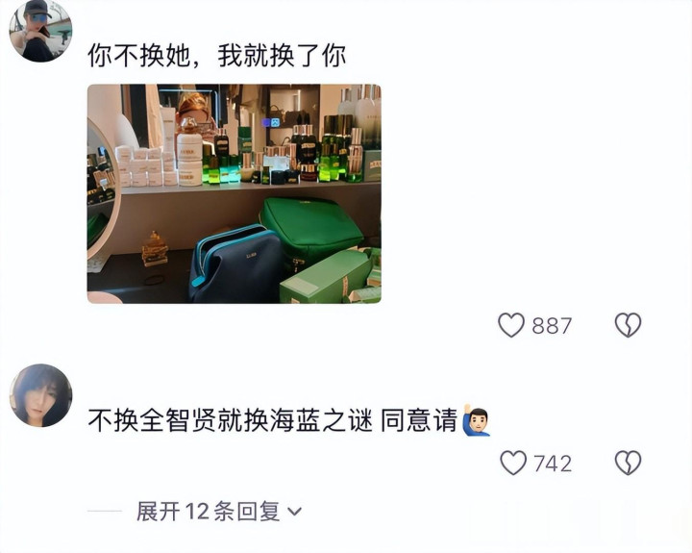
Task: Click the 887 like count
Action: 552,326
